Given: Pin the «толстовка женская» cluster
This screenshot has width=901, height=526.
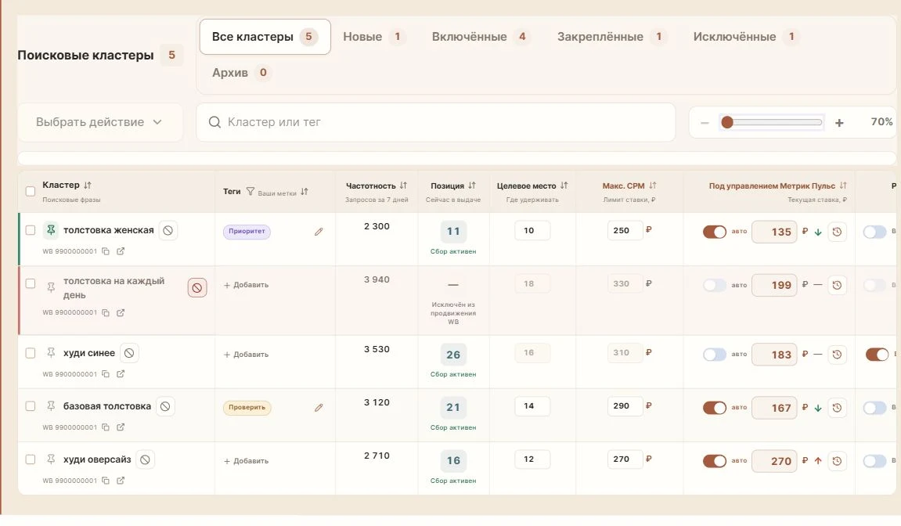Looking at the screenshot, I should pyautogui.click(x=51, y=231).
